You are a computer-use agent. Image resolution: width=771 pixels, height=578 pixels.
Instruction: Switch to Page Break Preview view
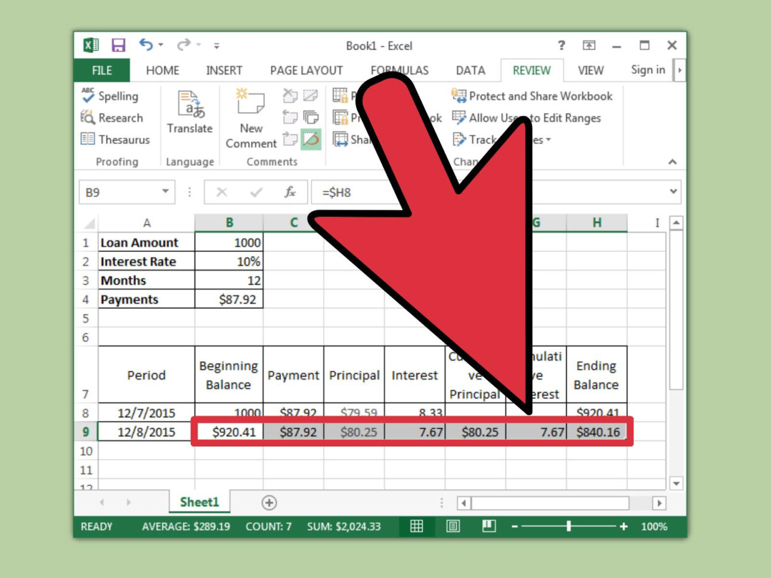click(x=488, y=526)
